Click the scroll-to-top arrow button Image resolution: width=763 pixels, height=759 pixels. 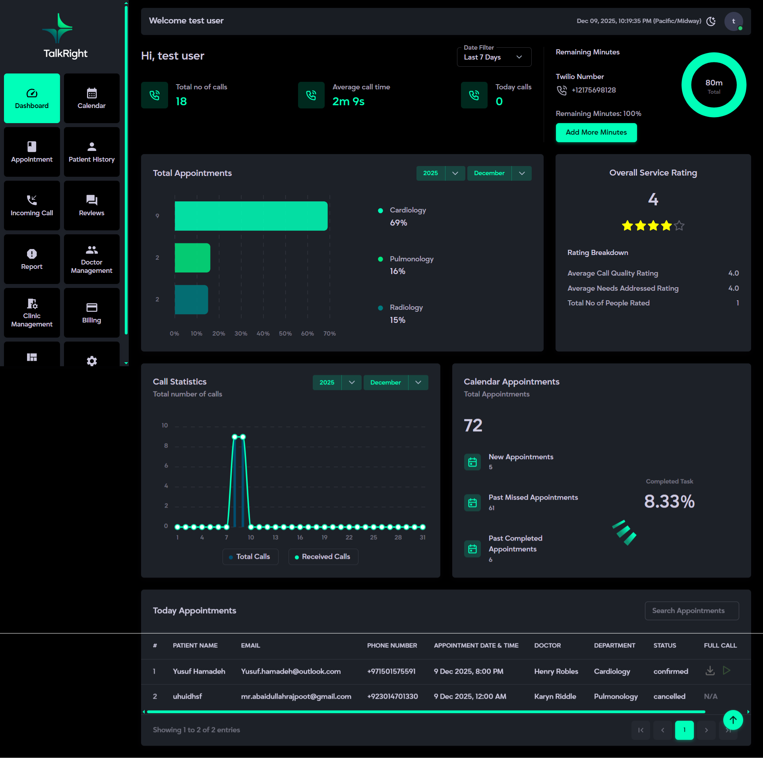(x=733, y=719)
